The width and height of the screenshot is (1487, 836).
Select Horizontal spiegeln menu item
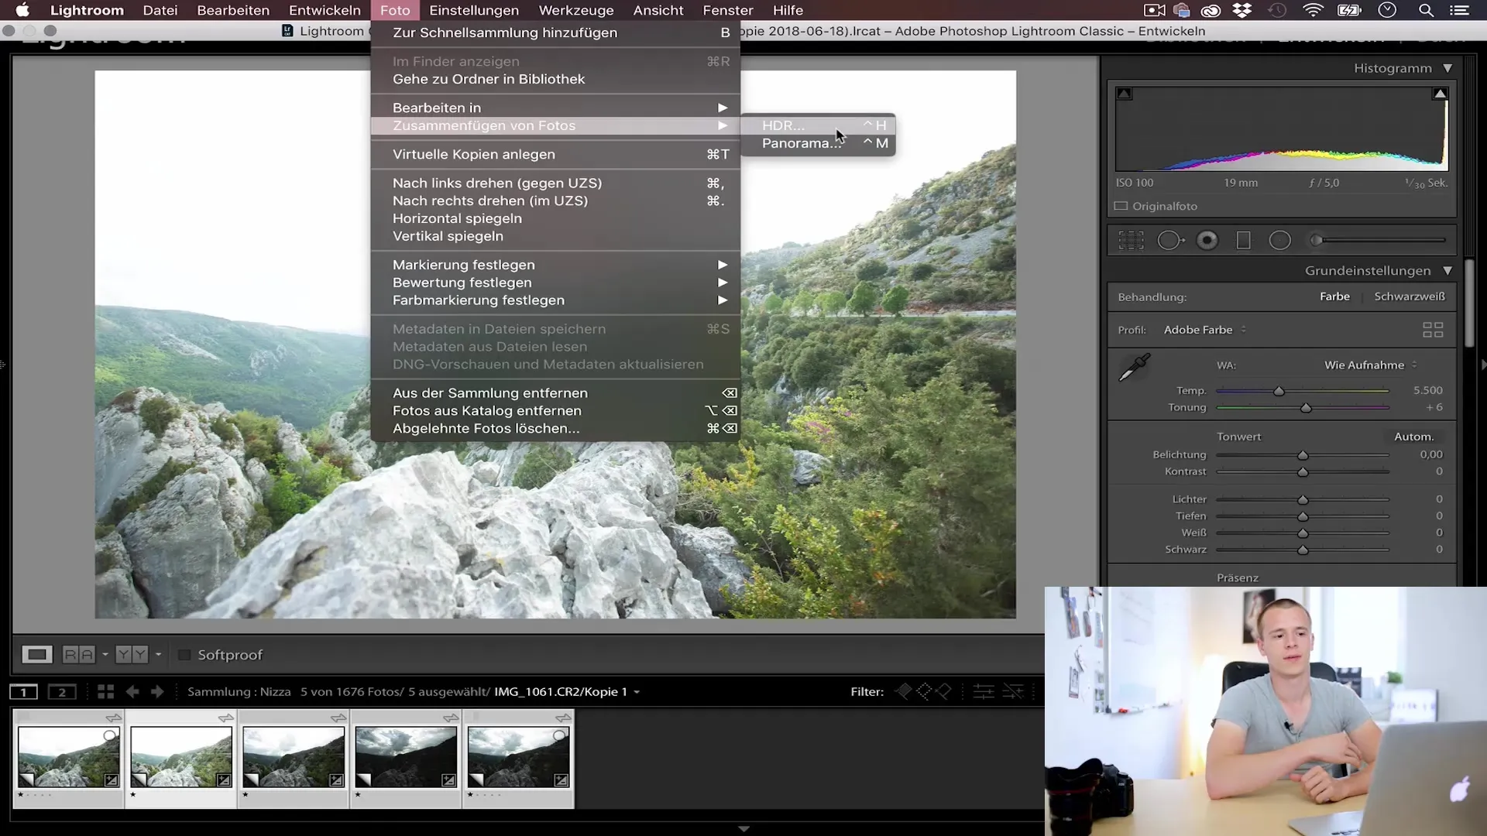point(555,218)
